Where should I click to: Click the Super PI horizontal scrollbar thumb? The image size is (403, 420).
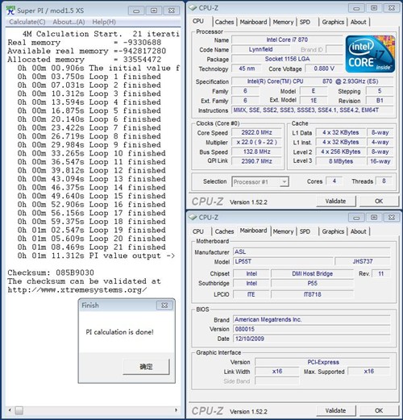[x=19, y=410]
